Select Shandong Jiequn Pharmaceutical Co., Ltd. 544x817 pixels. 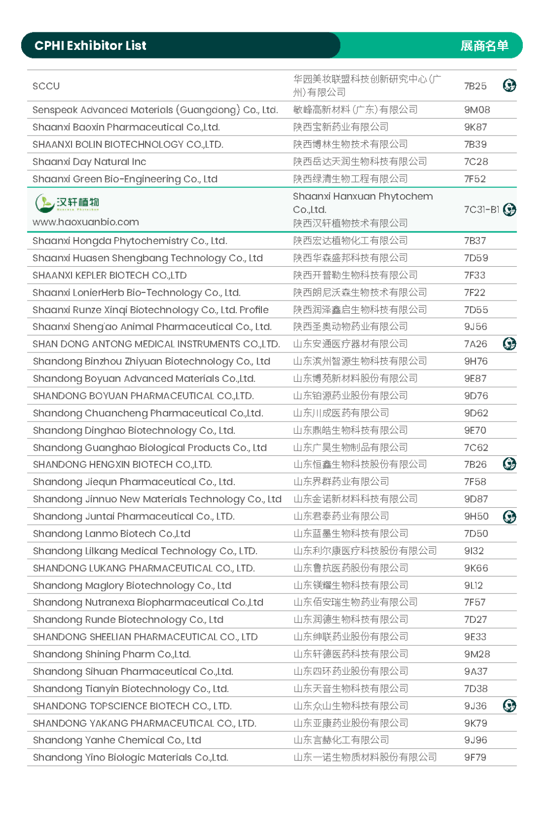[134, 482]
